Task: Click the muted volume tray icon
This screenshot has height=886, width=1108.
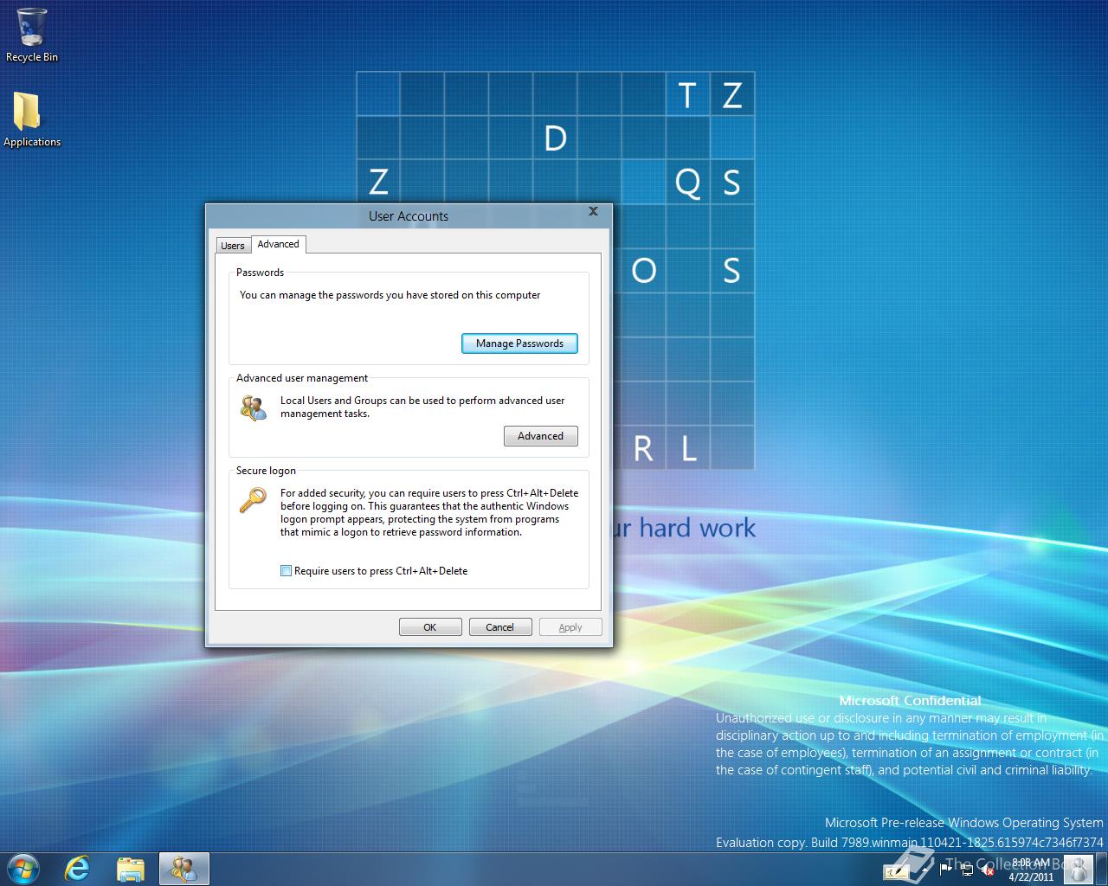Action: pos(988,870)
